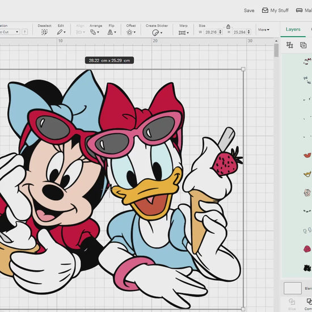312x312 pixels.
Task: Expand the Offset dropdown arrow
Action: (x=134, y=32)
